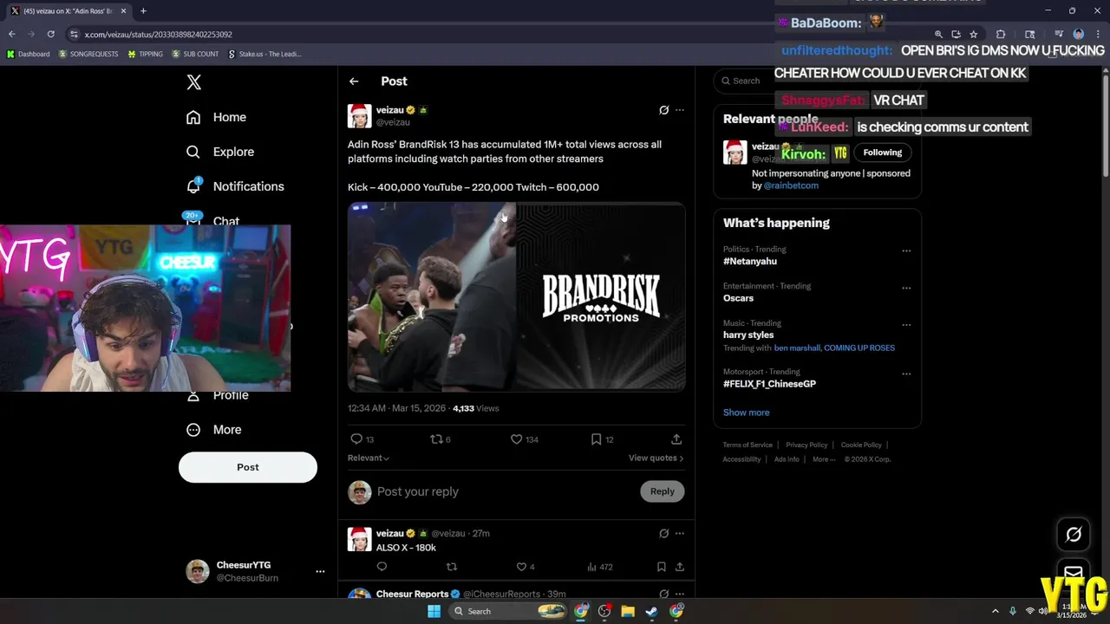Open View quotes link
Viewport: 1110px width, 624px height.
tap(656, 458)
